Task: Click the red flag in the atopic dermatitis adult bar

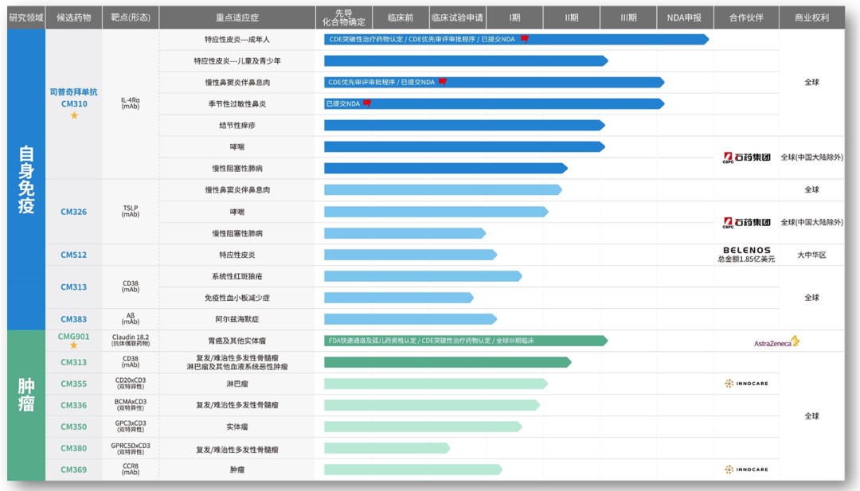Action: coord(525,39)
